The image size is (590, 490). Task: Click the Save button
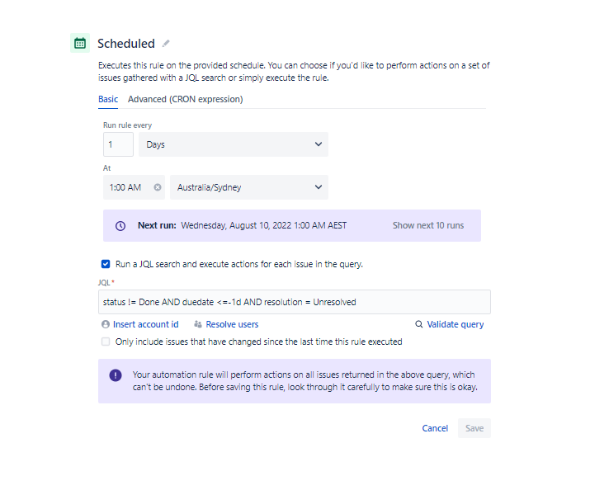474,428
